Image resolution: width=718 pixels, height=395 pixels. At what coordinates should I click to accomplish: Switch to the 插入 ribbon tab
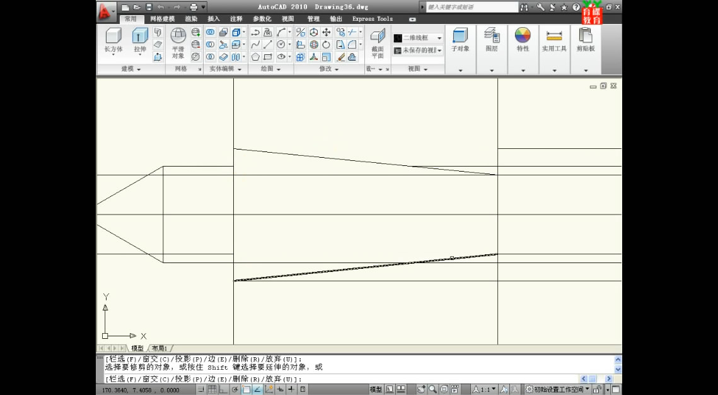(214, 19)
